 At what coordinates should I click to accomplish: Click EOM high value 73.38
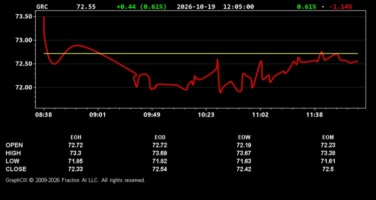click(x=328, y=153)
